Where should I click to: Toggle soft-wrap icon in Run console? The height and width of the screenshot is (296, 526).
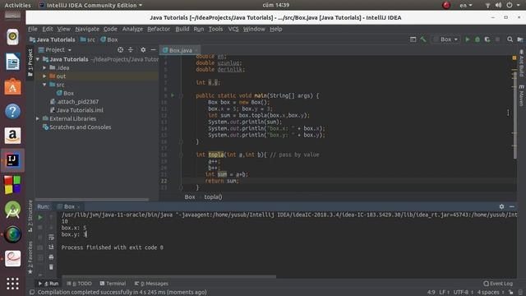coord(51,237)
